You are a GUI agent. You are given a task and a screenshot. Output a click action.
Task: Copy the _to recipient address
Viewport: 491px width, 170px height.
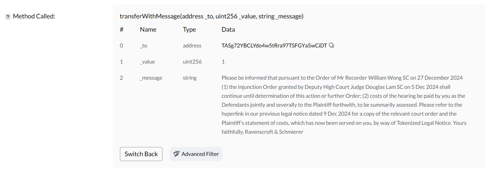click(x=331, y=45)
